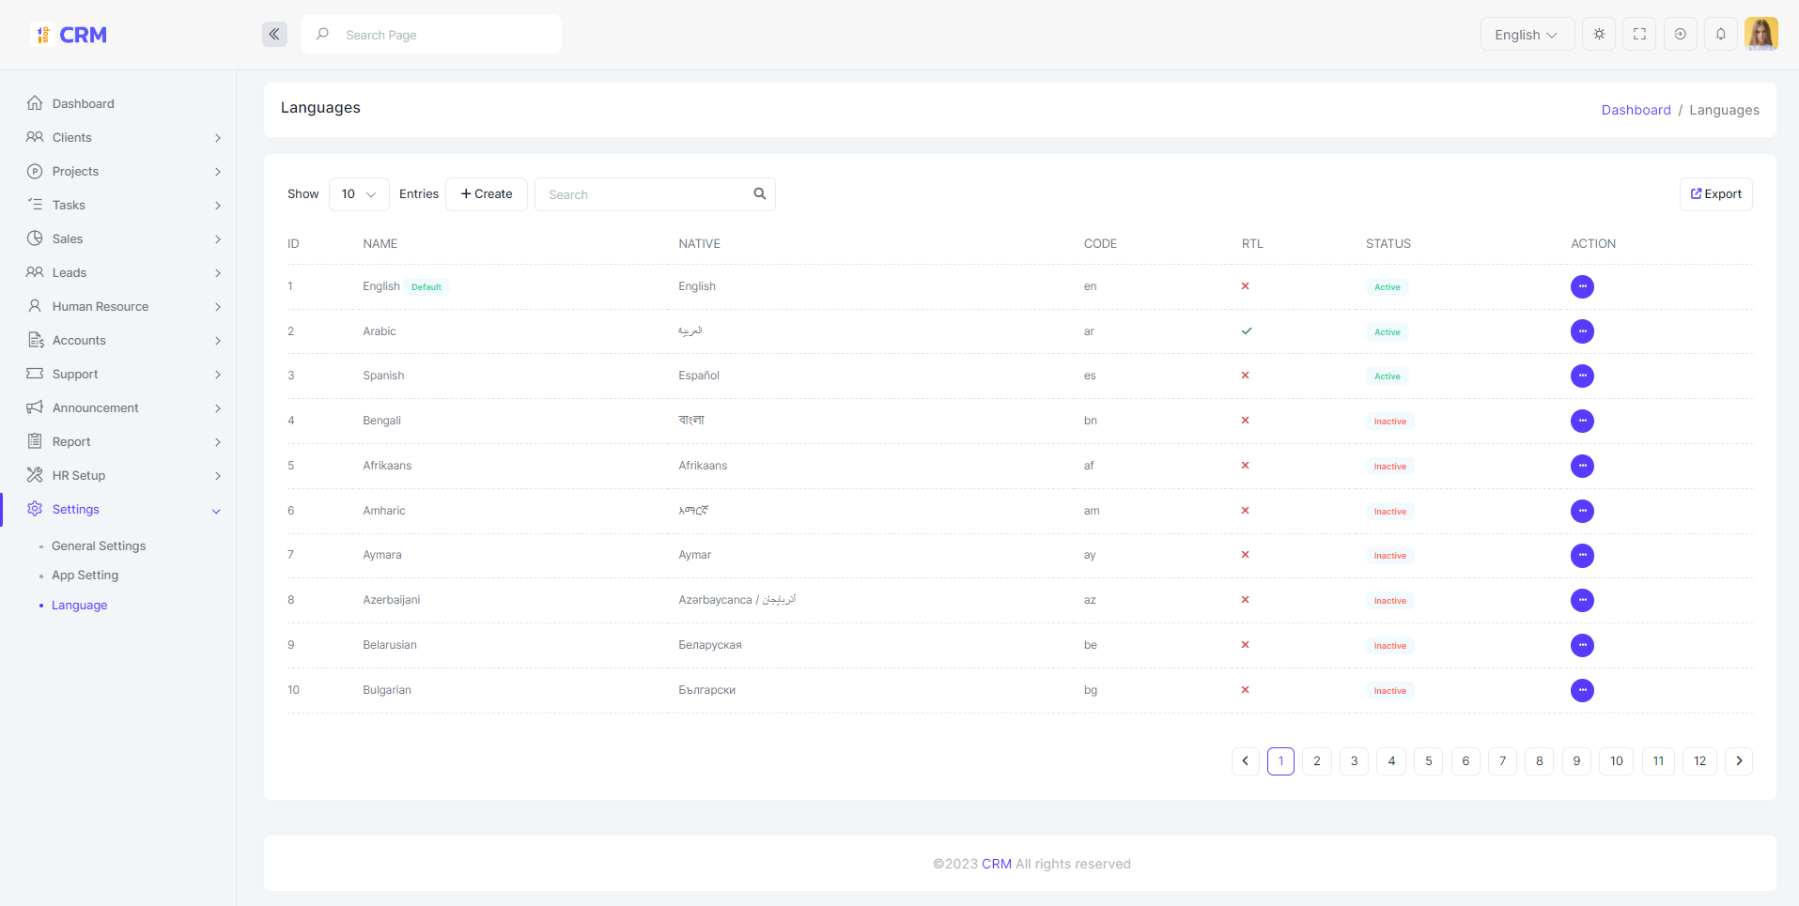The image size is (1799, 906).
Task: Open action menu for Bengali row
Action: pyautogui.click(x=1582, y=421)
